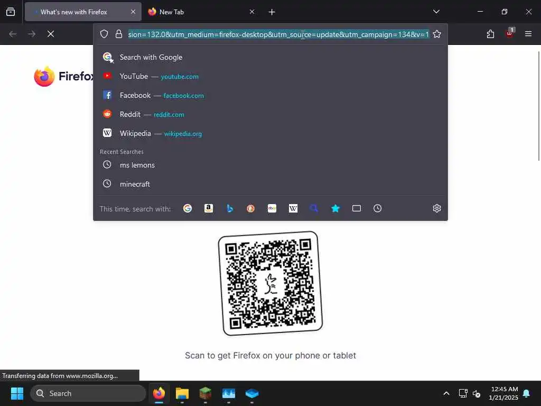This screenshot has height=406, width=541.
Task: Open File Explorer from taskbar
Action: [x=182, y=393]
